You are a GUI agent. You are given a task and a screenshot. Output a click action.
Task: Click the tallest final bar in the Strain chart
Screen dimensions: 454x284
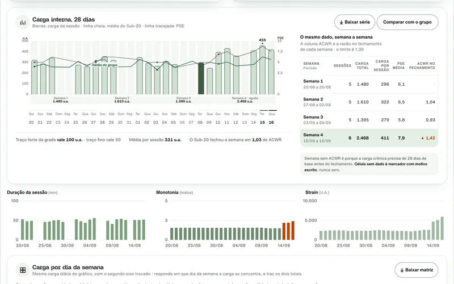click(x=442, y=228)
